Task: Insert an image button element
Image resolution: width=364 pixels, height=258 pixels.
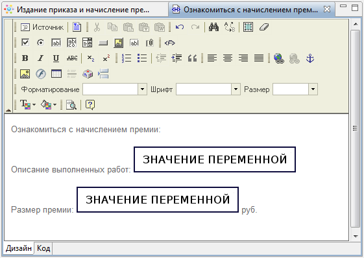Action: click(x=118, y=43)
